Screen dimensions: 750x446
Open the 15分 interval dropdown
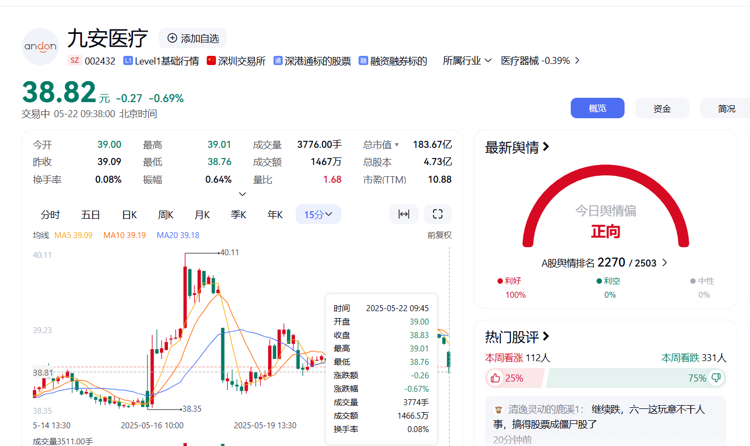point(318,214)
